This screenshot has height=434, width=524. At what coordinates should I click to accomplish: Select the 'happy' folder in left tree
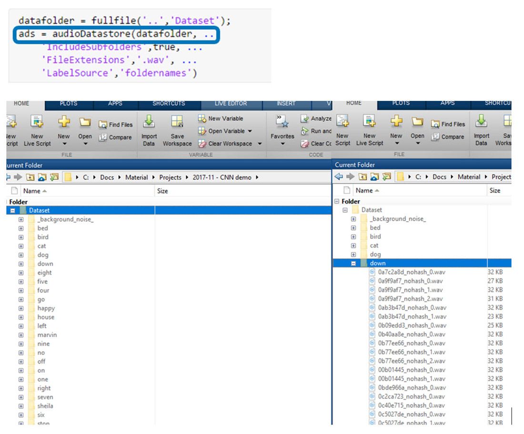point(46,308)
